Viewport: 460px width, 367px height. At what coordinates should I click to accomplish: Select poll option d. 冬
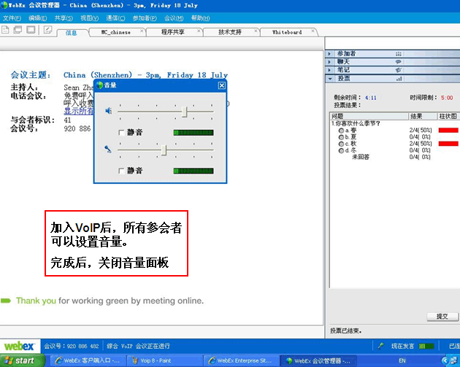pyautogui.click(x=341, y=151)
